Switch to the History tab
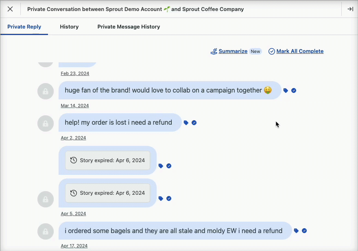 [x=69, y=27]
